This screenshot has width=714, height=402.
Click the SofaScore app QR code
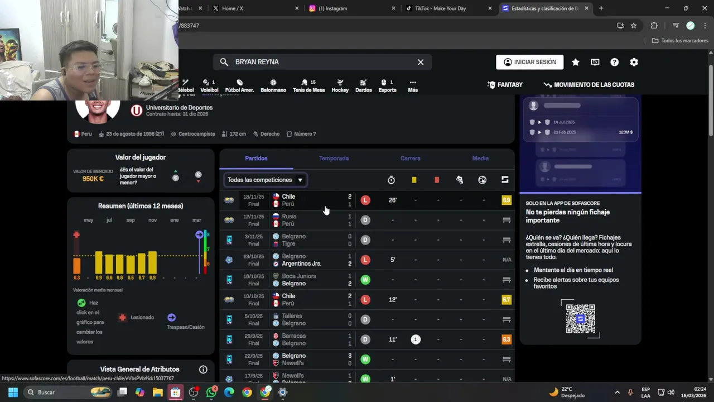pyautogui.click(x=580, y=319)
